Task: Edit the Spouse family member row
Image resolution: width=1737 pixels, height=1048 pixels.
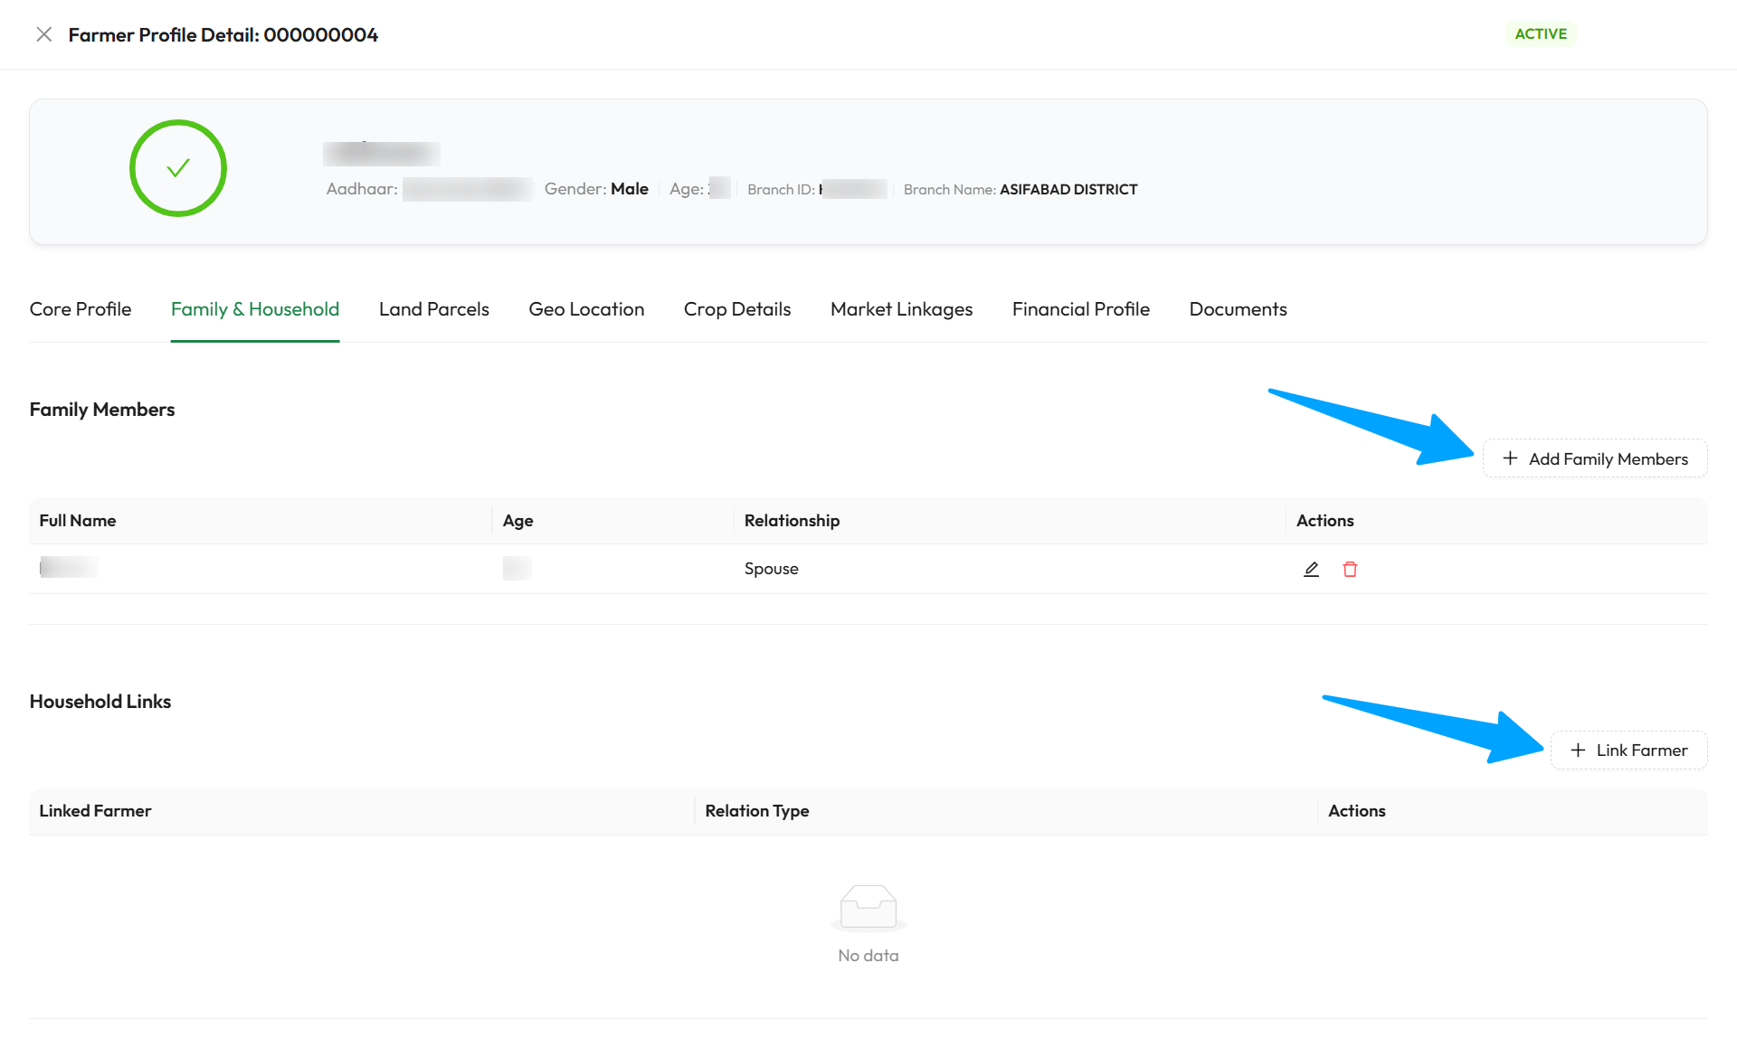Action: point(1311,569)
